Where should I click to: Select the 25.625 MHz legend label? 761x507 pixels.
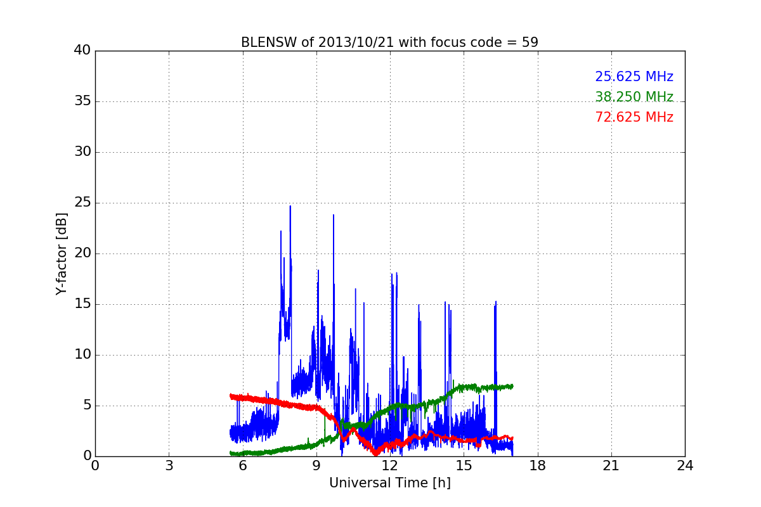634,77
